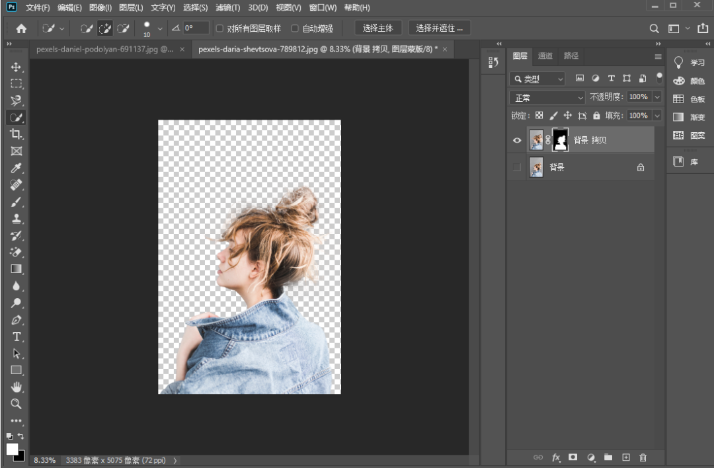Select the horizontal Type tool
The width and height of the screenshot is (714, 468).
[17, 336]
